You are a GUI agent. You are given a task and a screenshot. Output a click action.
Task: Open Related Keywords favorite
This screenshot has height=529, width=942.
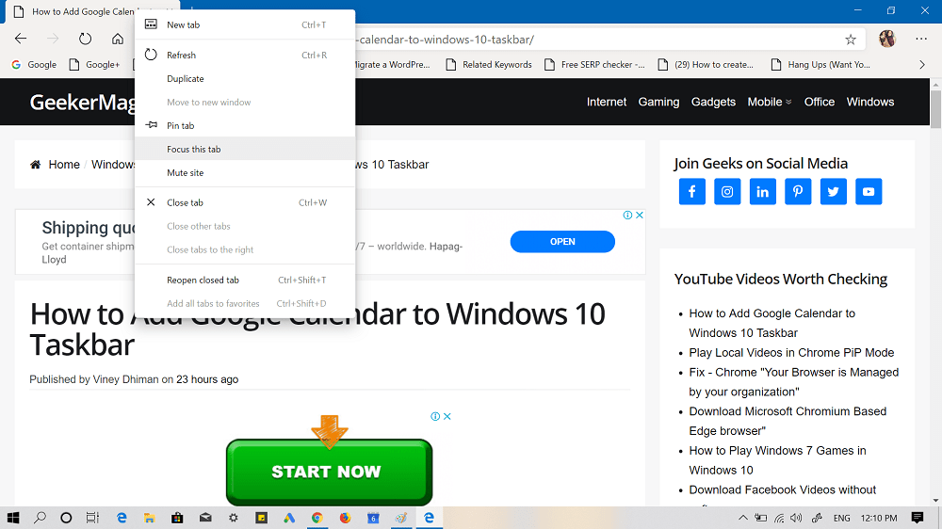(489, 64)
